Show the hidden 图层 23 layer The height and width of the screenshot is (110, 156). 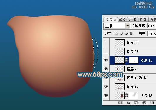(x=106, y=51)
